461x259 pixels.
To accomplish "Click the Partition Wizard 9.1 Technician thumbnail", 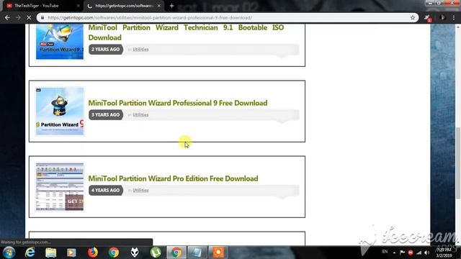I will (60, 42).
